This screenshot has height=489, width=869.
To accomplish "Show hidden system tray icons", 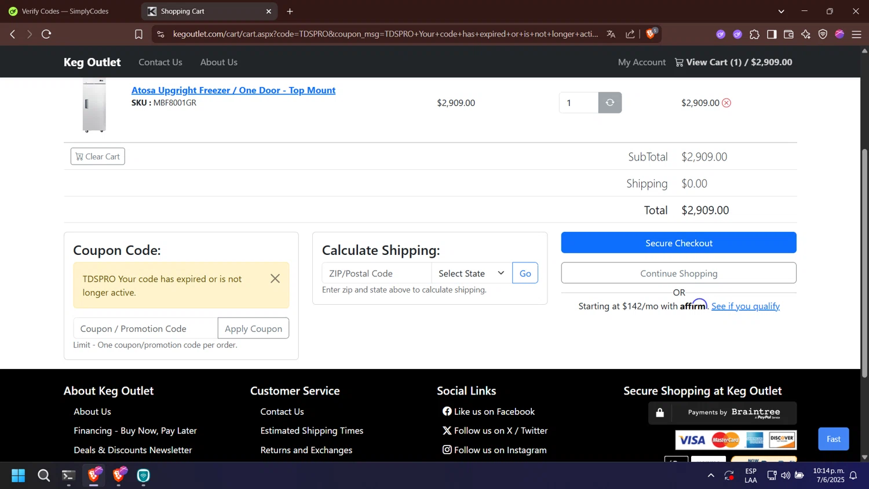I will point(711,476).
